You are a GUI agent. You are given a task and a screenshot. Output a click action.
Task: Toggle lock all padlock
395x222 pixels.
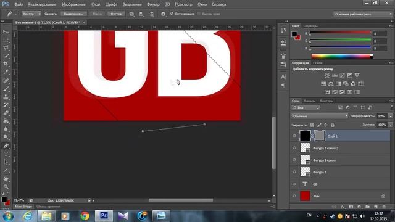[x=333, y=125]
